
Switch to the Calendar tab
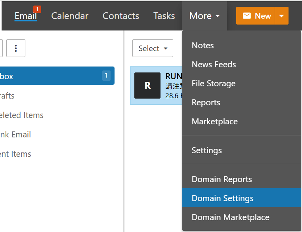click(70, 16)
